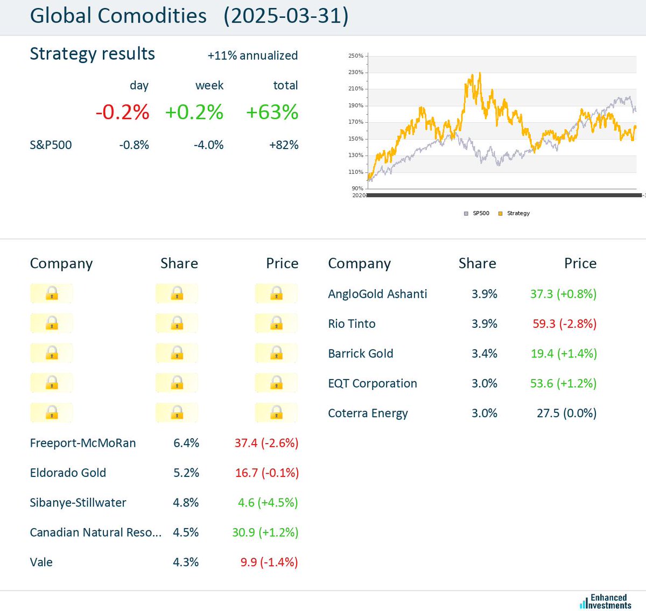This screenshot has height=611, width=646.
Task: Click the SP500 legend color swatch
Action: point(466,214)
